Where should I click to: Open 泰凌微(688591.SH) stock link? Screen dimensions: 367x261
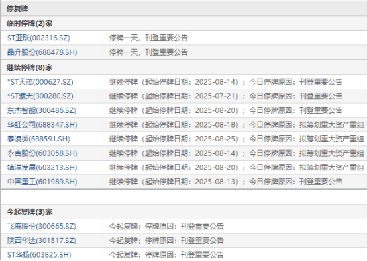coord(38,139)
